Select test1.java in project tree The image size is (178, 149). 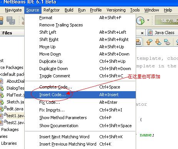pos(15,116)
